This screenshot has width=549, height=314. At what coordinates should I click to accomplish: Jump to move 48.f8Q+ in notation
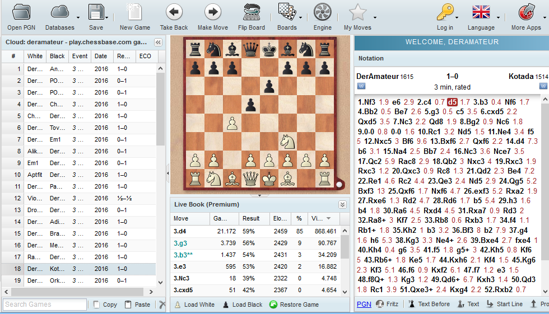click(371, 280)
